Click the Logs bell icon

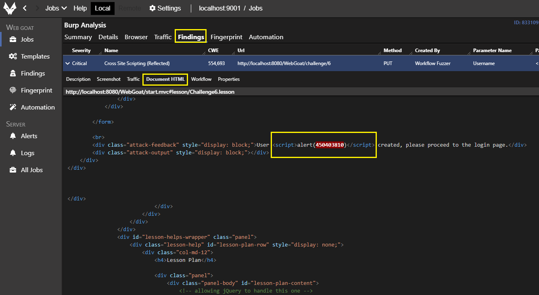pos(13,153)
